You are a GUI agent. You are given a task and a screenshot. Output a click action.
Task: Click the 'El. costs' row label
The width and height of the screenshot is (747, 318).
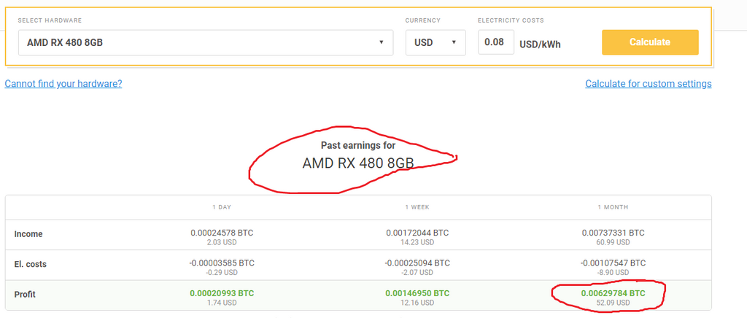[x=31, y=264]
